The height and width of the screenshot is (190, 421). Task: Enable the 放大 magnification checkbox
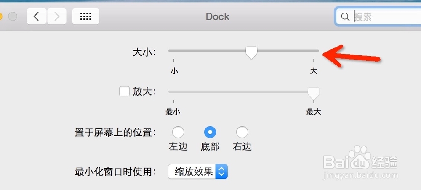click(x=124, y=91)
